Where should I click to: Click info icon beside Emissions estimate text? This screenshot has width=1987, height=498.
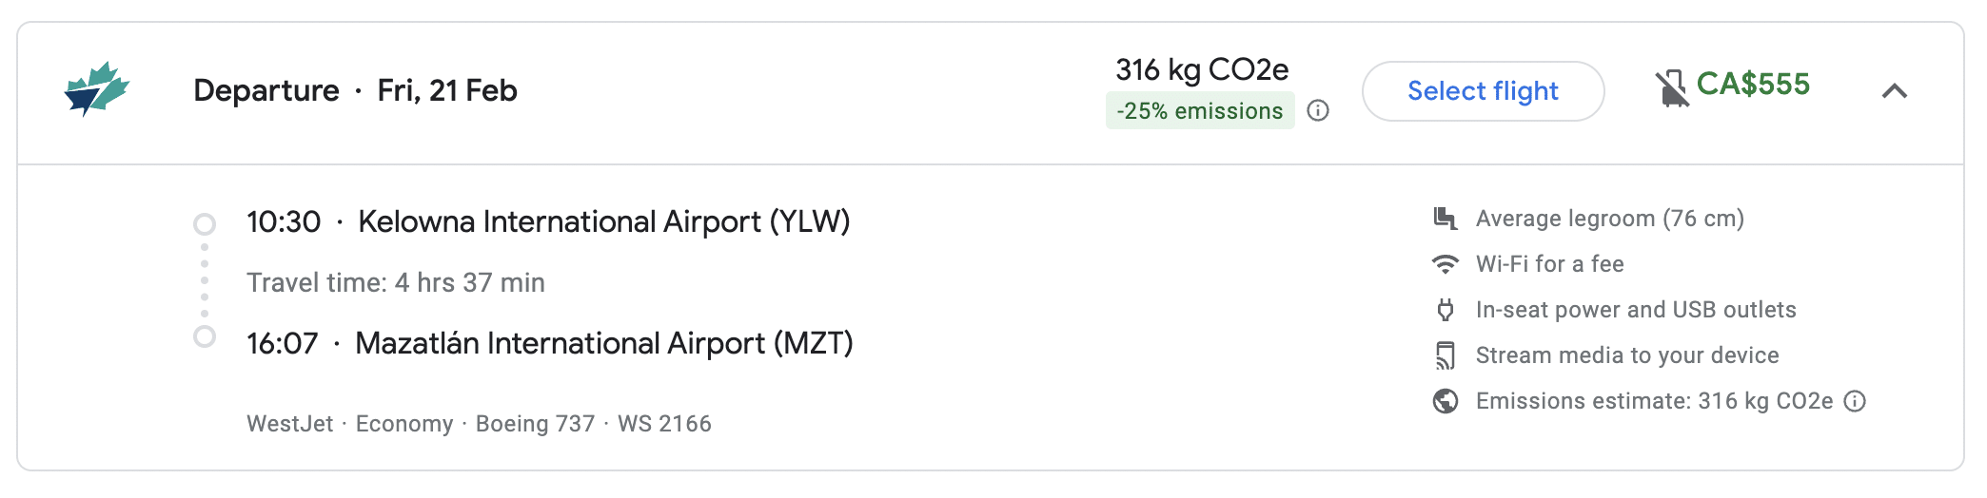click(1855, 401)
